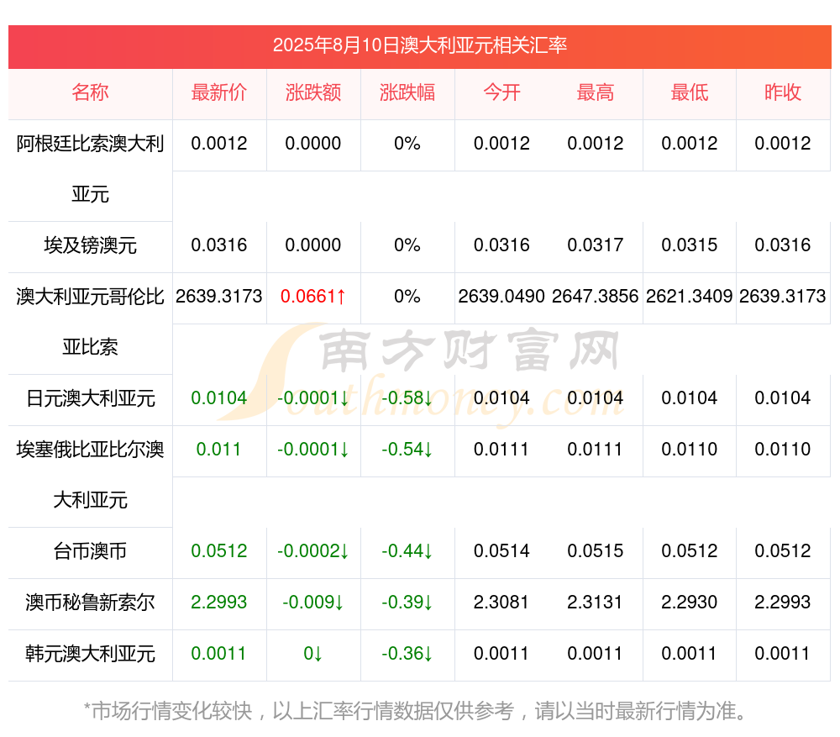Select the 最低 column header
Image resolution: width=840 pixels, height=737 pixels.
point(690,92)
